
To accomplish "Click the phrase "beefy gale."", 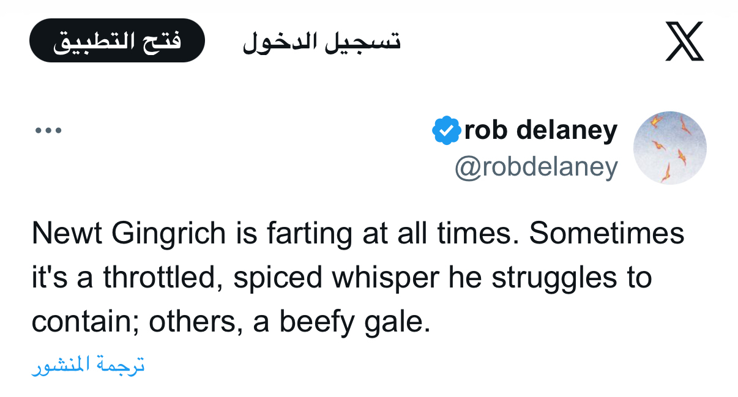I will [355, 322].
